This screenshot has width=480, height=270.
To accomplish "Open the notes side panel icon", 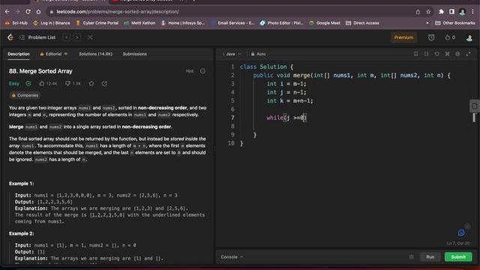I will click(475, 106).
